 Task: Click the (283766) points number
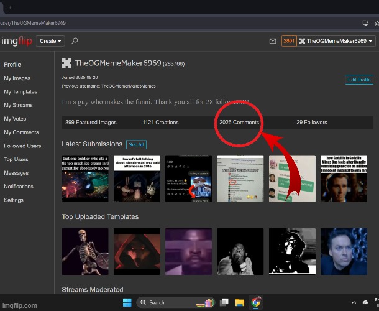(174, 64)
